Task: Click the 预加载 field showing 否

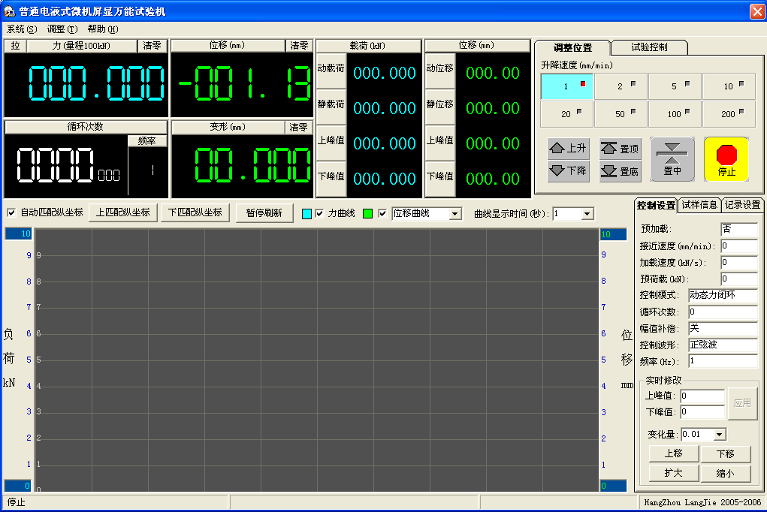Action: [x=739, y=229]
